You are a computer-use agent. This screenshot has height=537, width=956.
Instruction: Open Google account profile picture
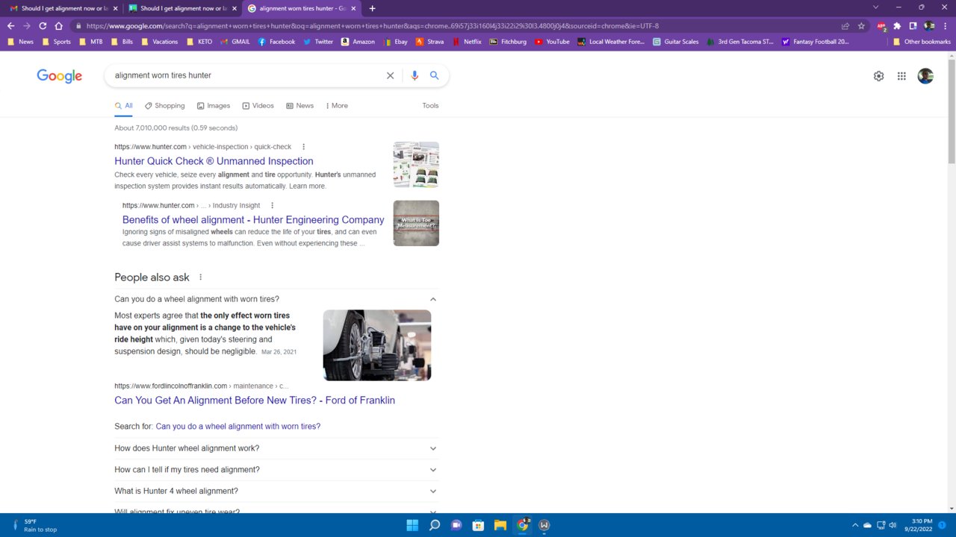[x=925, y=76]
